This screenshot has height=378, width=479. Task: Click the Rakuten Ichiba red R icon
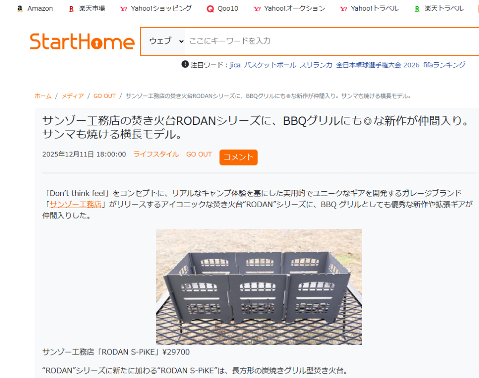(72, 9)
